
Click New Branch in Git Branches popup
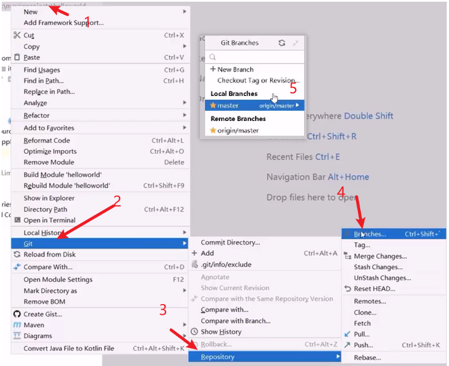[235, 69]
